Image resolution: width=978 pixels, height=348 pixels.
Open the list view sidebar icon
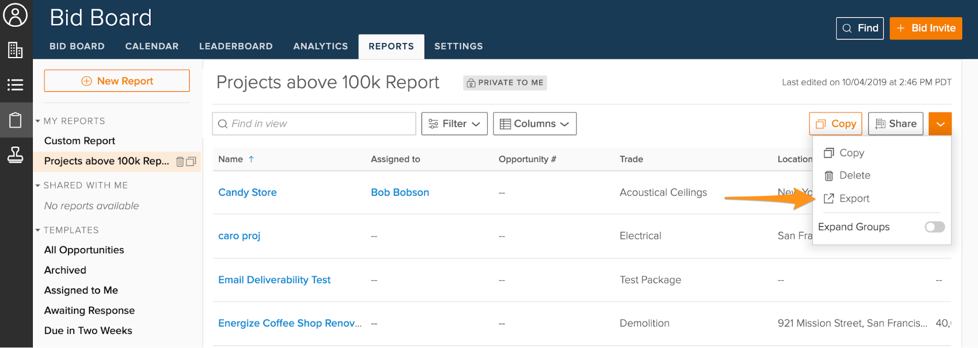click(x=16, y=85)
